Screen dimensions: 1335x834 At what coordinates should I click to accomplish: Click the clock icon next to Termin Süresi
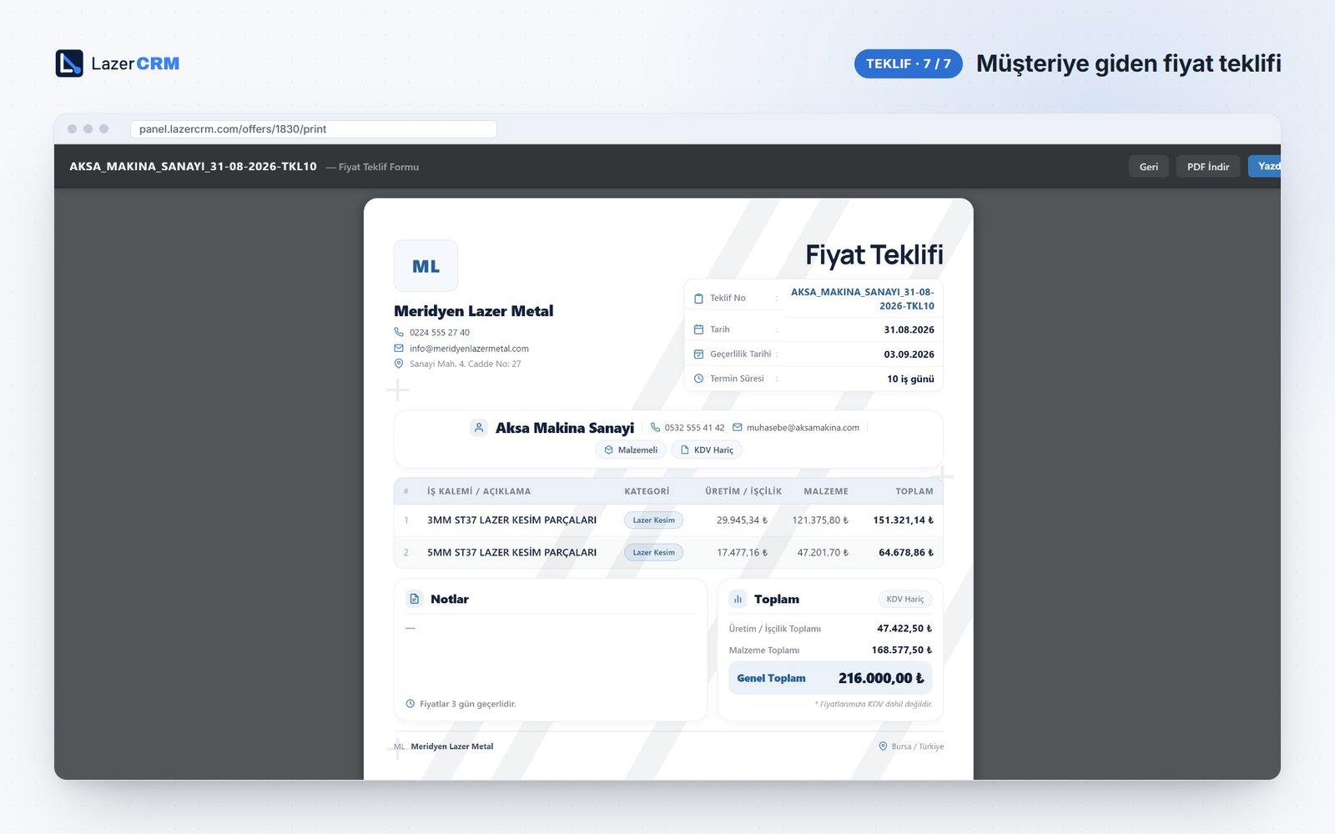tap(698, 379)
